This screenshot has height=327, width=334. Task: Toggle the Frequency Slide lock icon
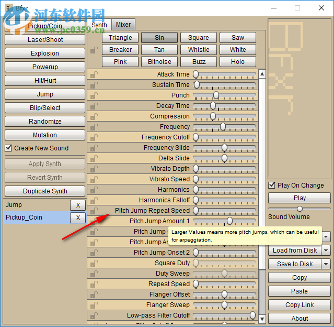click(94, 148)
